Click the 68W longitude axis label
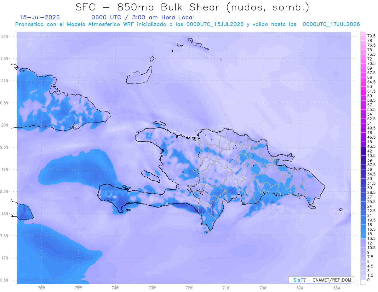Image resolution: width=378 pixels, height=292 pixels. pos(337,288)
